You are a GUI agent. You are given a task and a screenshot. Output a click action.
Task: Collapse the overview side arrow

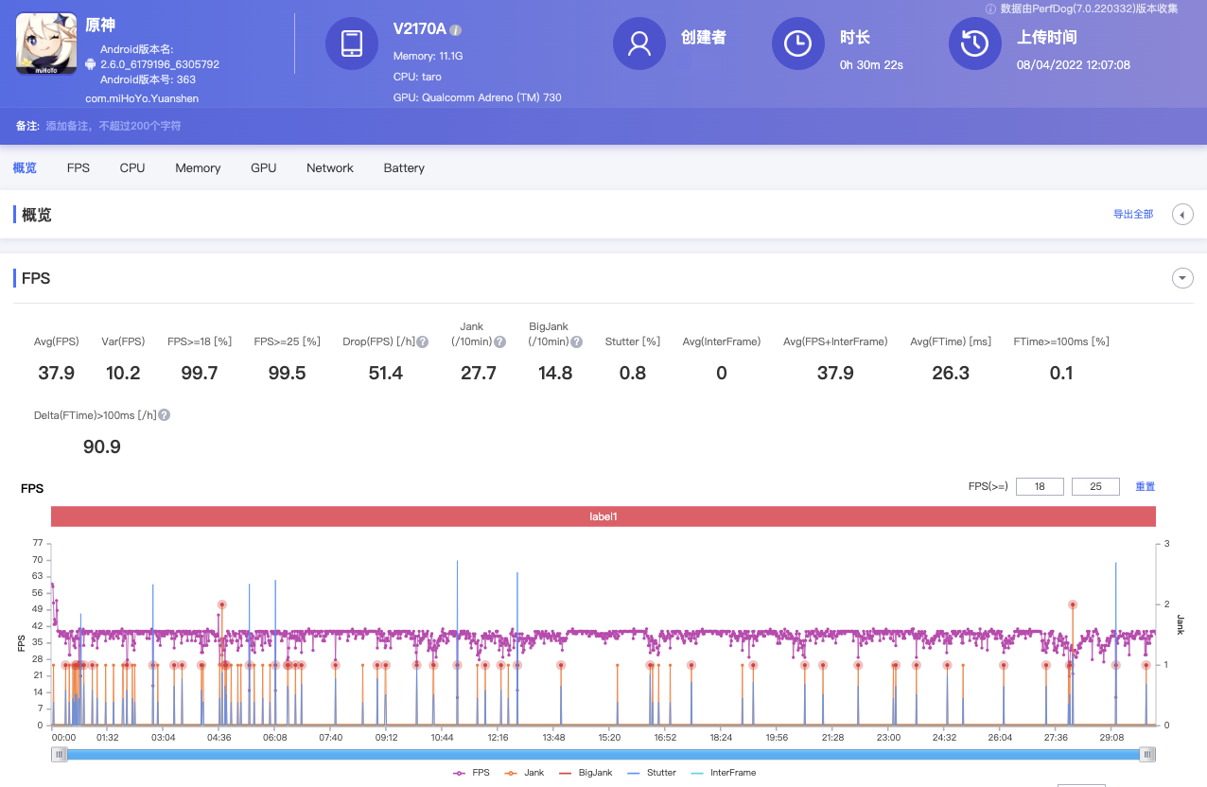[x=1182, y=215]
